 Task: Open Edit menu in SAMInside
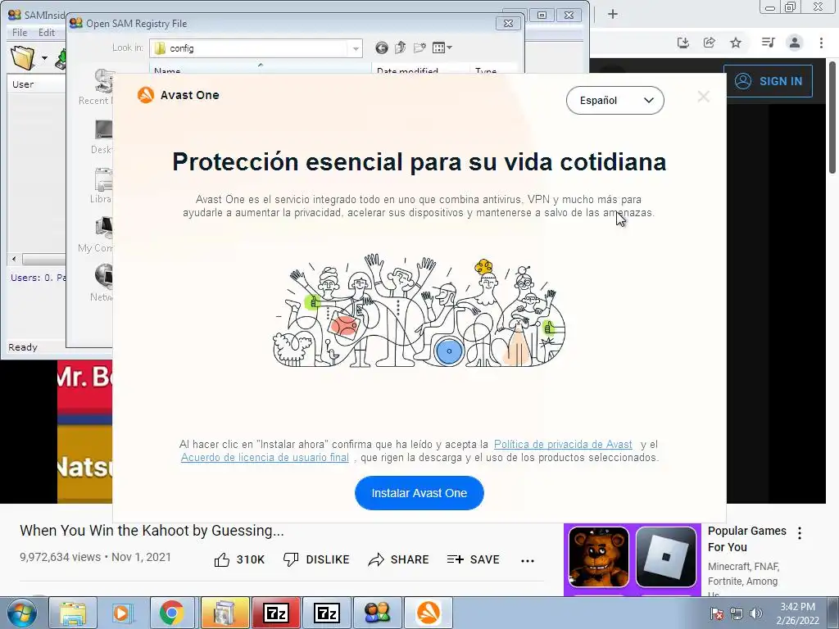coord(47,33)
